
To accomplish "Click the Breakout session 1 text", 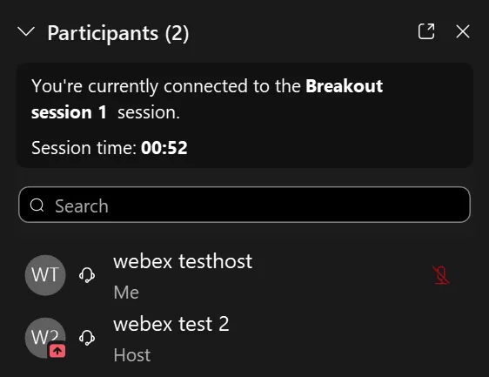I will click(x=207, y=99).
